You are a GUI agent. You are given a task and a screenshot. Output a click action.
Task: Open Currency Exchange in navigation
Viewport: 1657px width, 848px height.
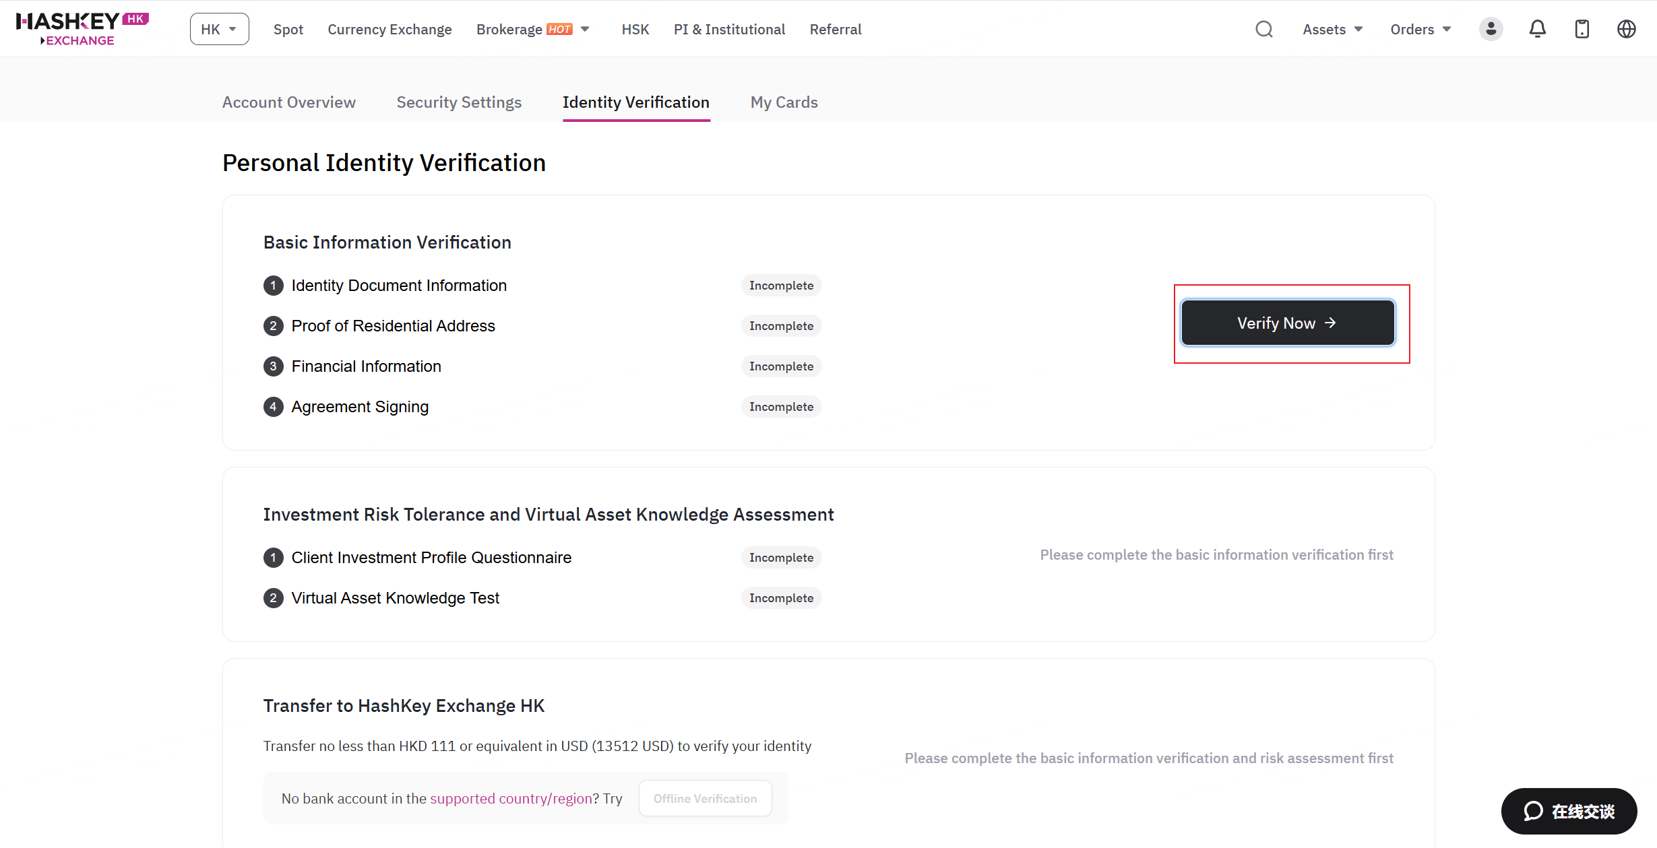click(x=389, y=29)
